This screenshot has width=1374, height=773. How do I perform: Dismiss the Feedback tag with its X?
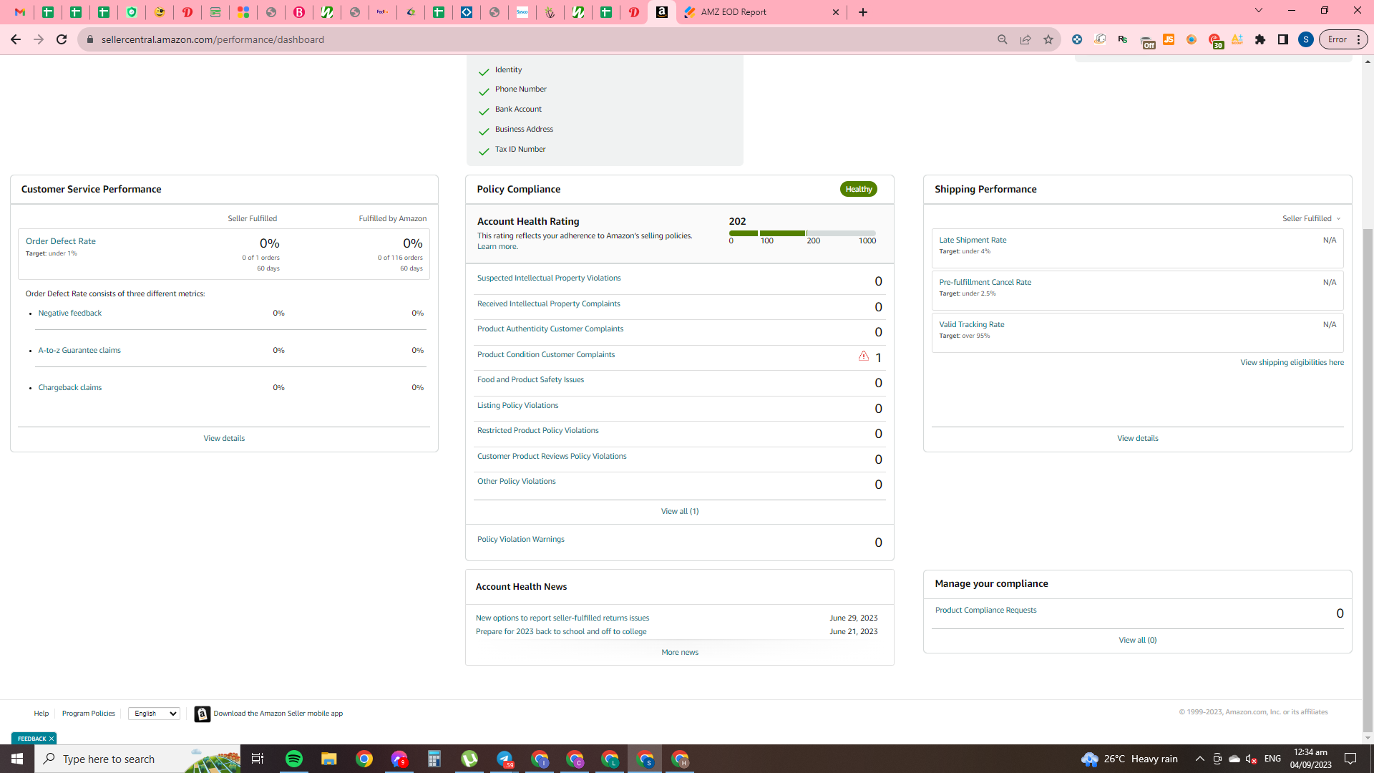pos(52,739)
